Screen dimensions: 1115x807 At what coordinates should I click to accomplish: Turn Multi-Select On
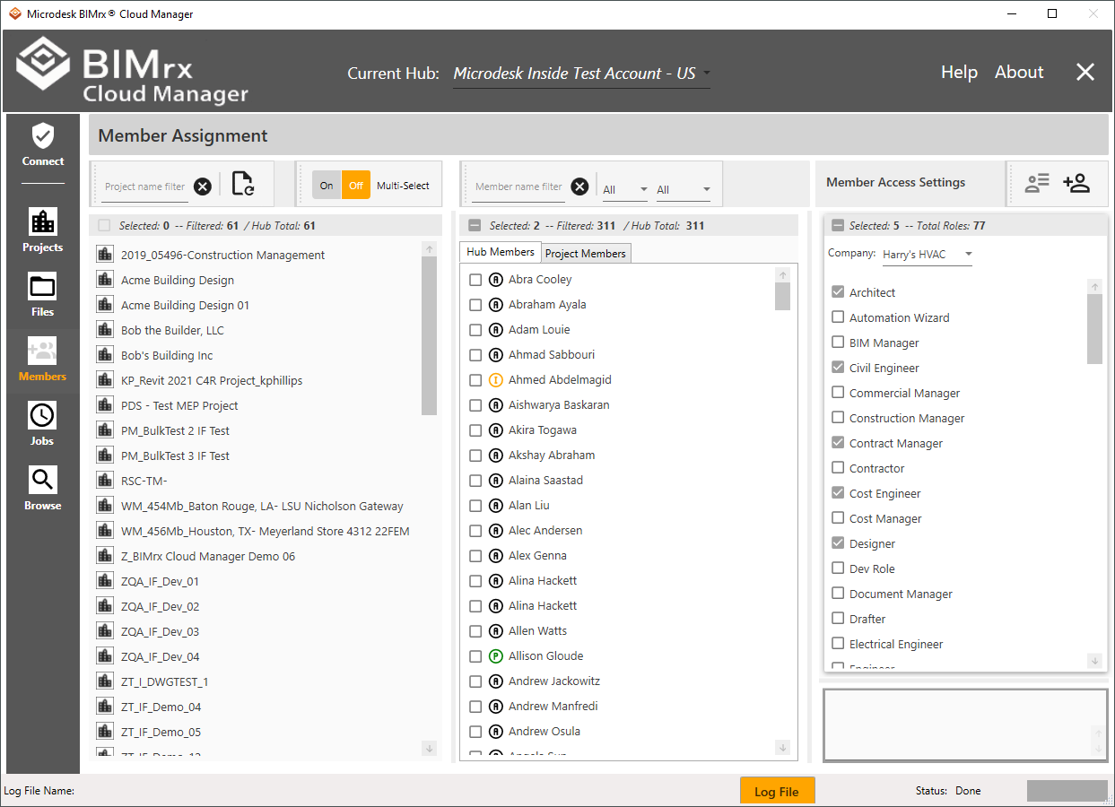327,186
